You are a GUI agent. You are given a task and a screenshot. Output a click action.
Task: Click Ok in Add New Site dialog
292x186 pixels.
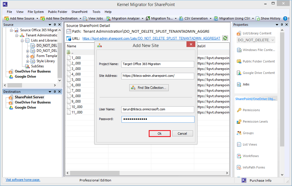click(160, 134)
